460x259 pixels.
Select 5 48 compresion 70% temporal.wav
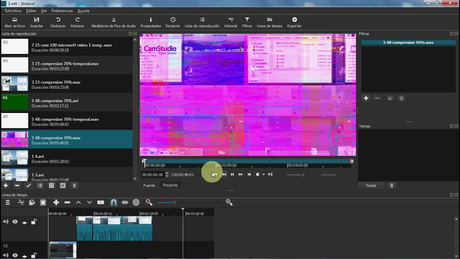click(x=67, y=121)
